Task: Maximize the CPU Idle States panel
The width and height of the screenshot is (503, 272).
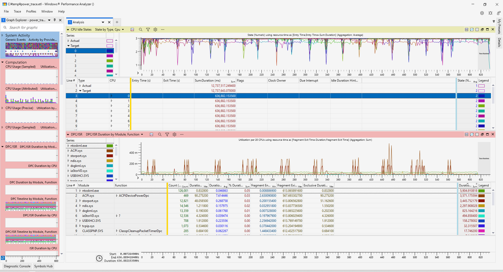Action: 487,30
